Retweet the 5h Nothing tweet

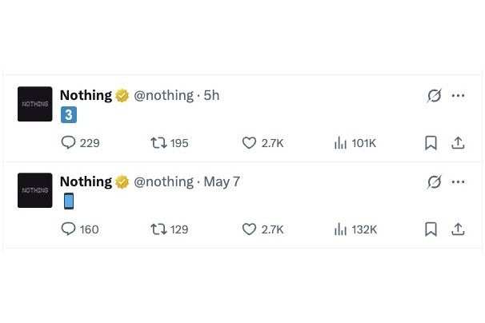point(158,143)
